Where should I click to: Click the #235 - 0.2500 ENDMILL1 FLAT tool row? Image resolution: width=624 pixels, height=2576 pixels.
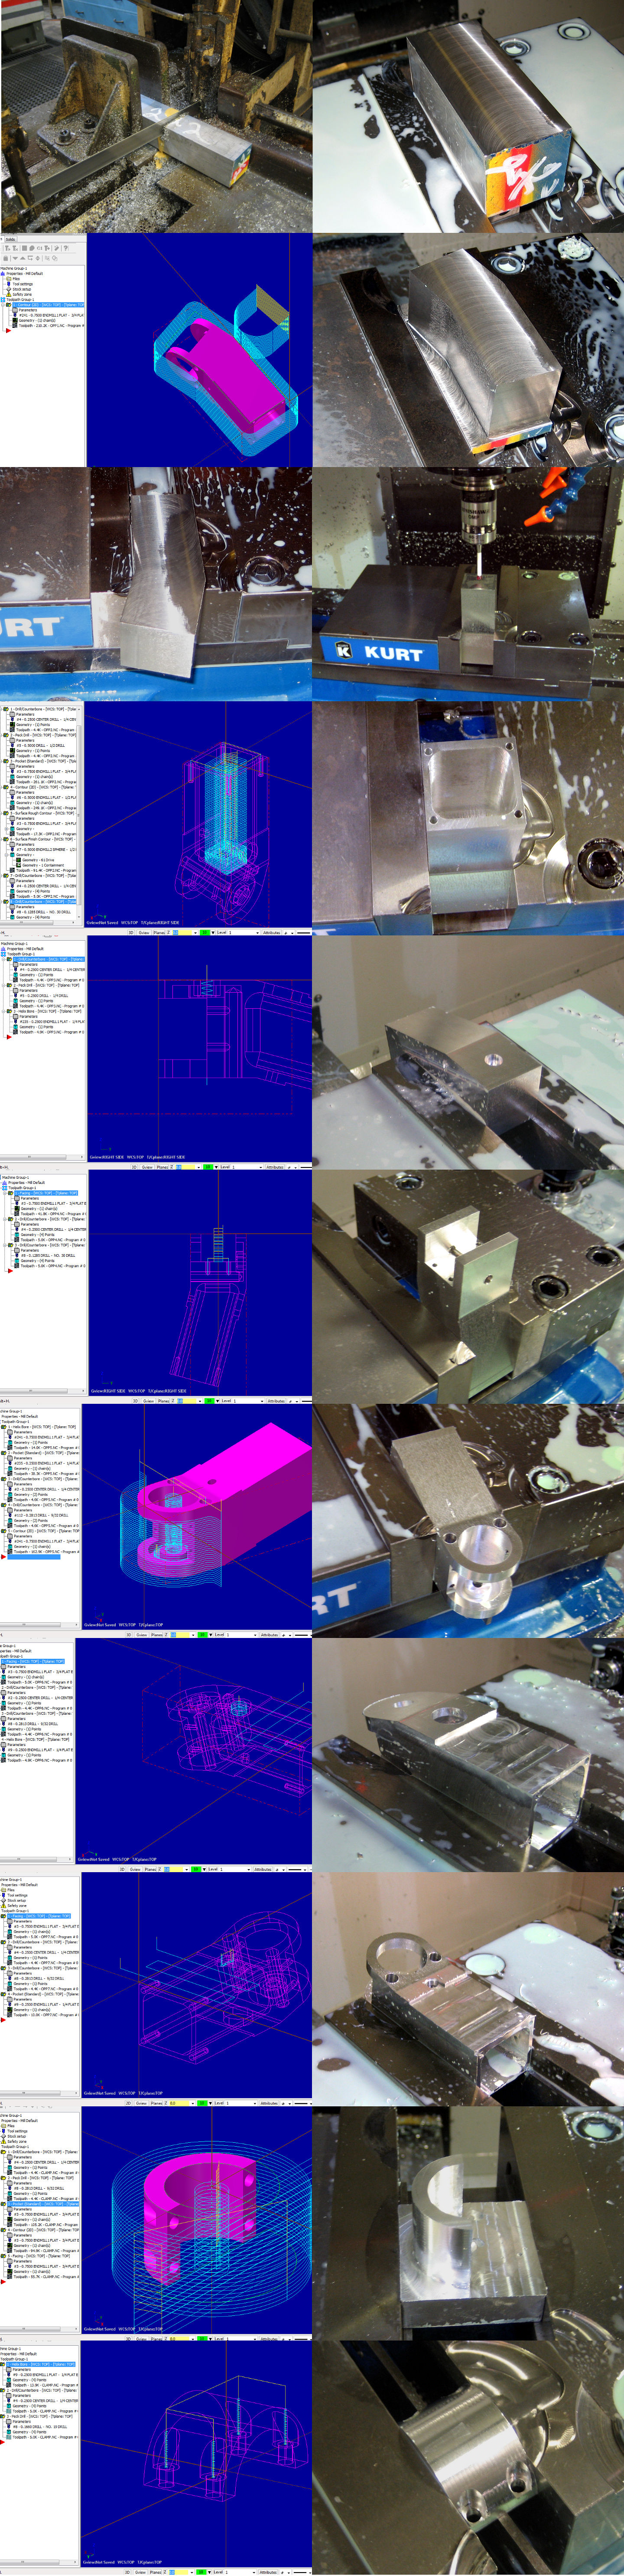[45, 1463]
